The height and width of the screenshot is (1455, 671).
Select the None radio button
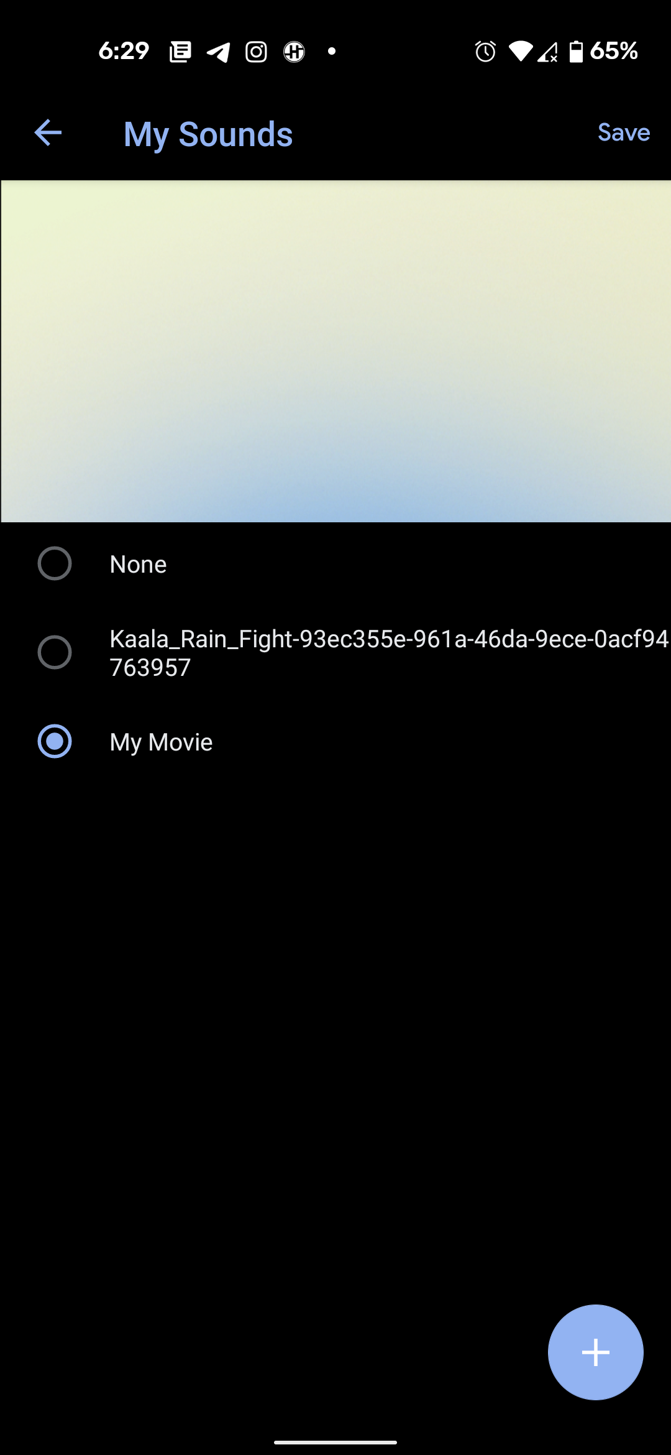[55, 564]
